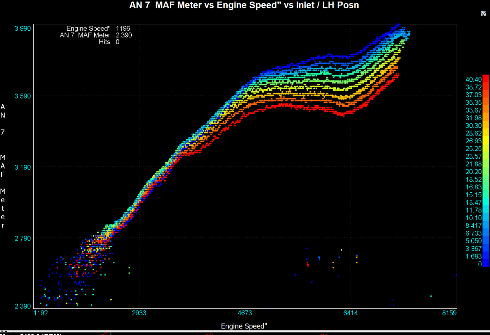Select the dark blue 0 legend color band
This screenshot has width=490, height=335.
pyautogui.click(x=485, y=263)
